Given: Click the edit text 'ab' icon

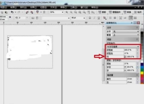Looking at the screenshot, I should [x=125, y=18].
